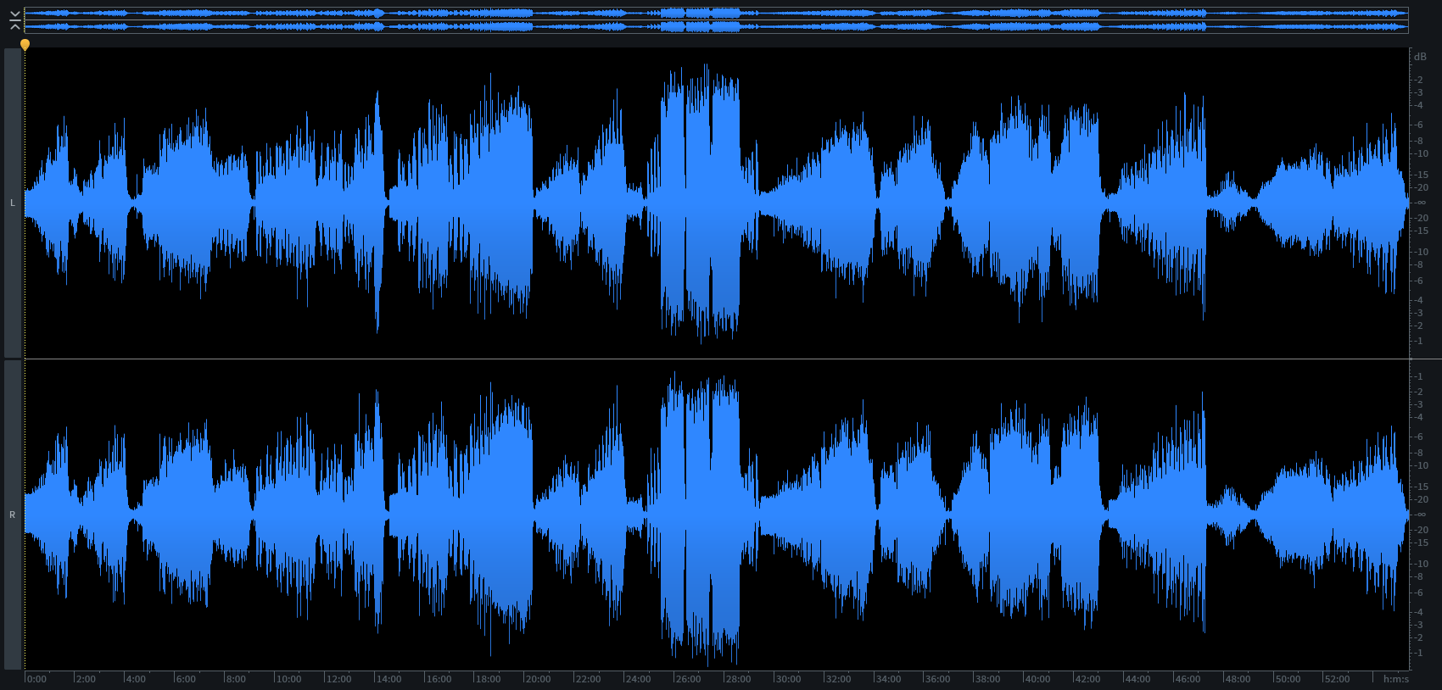Click the 40:00 mark on time ruler
Screen dimensions: 1442x690
[x=1037, y=679]
